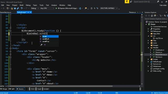Open the document tabs overflow dropdown

point(142,12)
